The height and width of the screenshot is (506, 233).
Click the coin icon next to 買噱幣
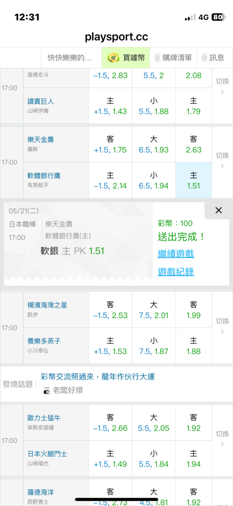[x=113, y=58]
